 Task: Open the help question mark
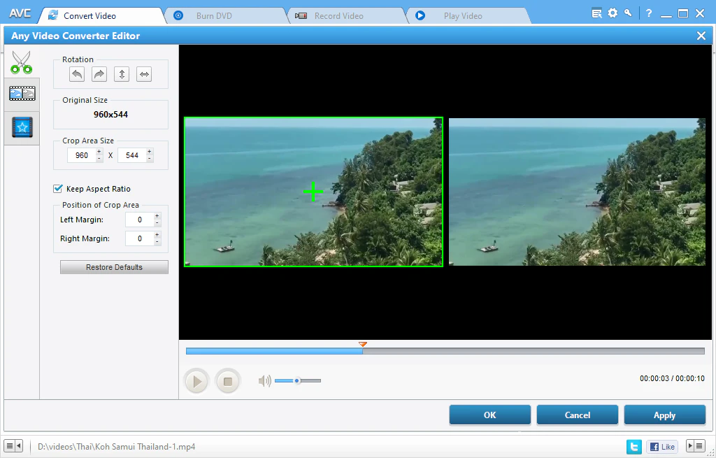point(648,13)
